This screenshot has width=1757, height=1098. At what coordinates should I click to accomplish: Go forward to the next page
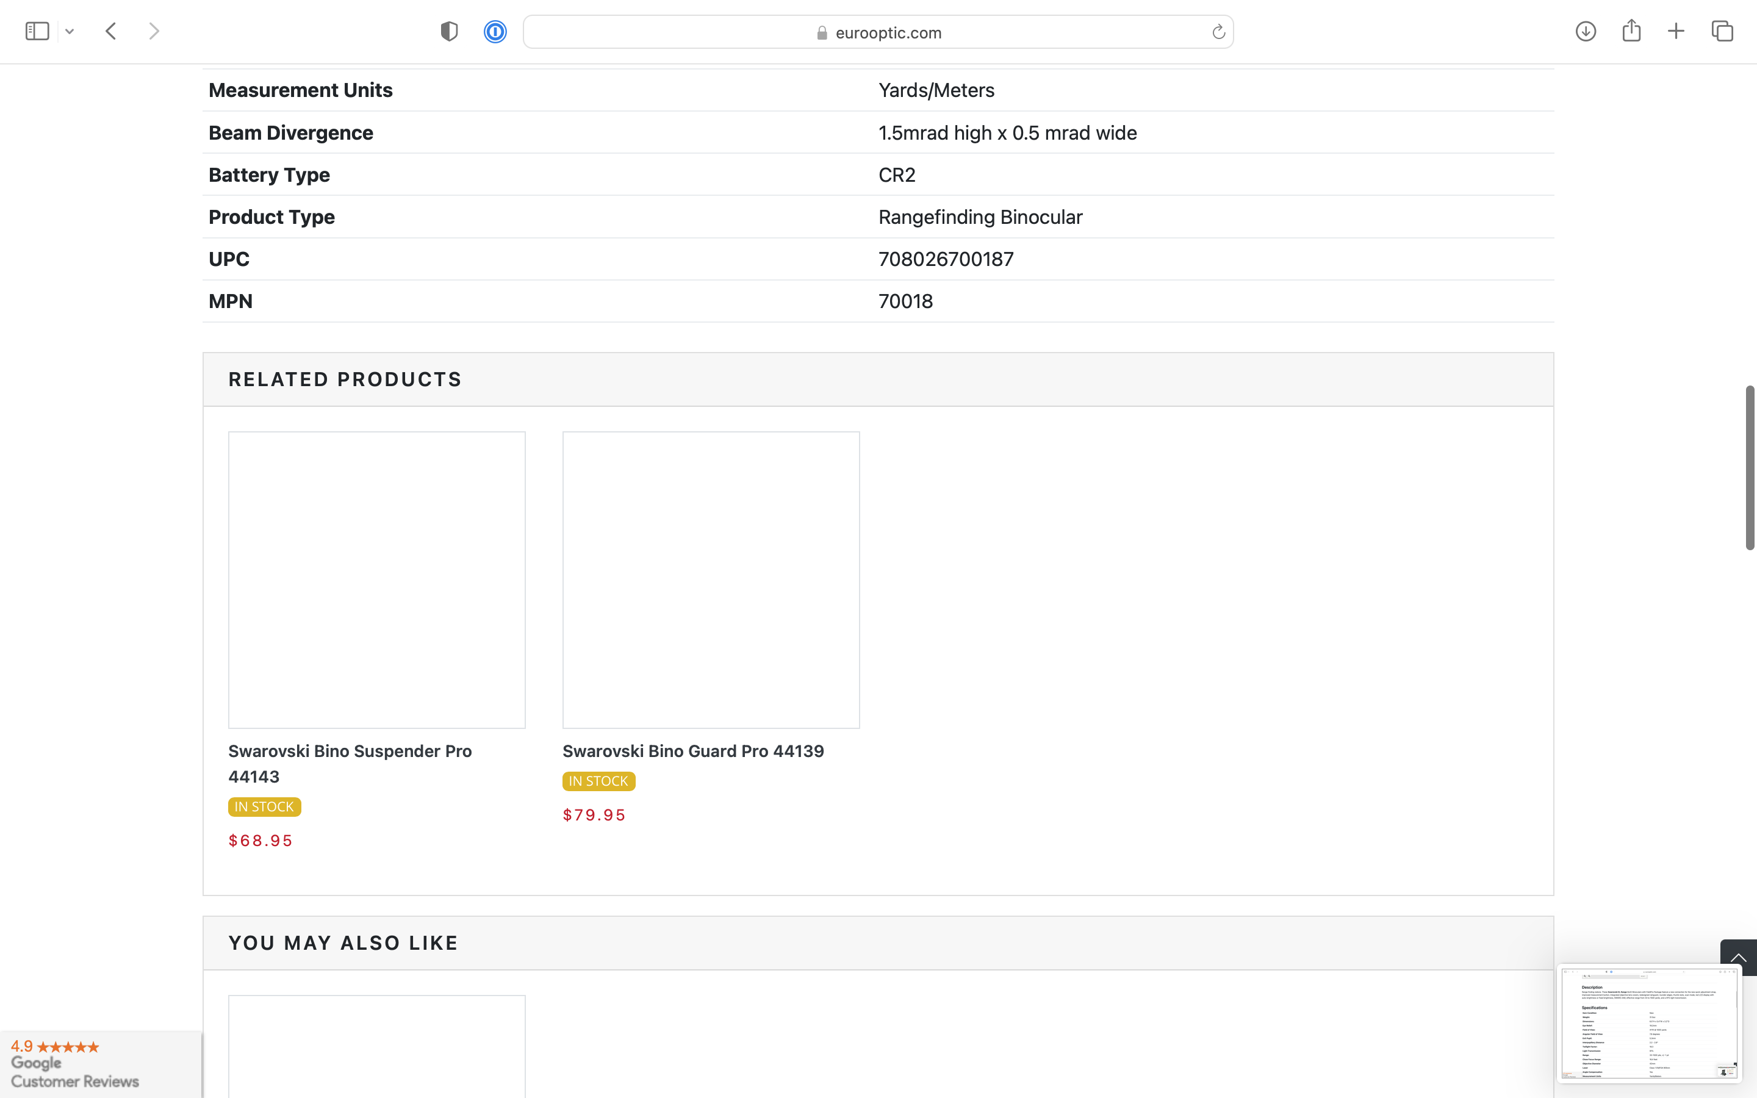[x=154, y=31]
